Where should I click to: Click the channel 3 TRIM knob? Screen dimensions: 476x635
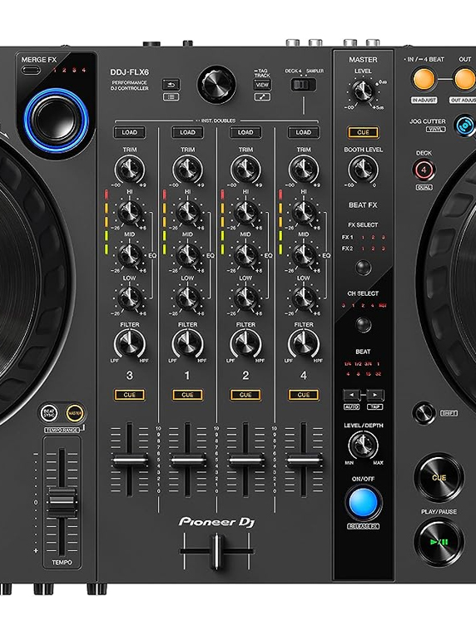point(129,169)
